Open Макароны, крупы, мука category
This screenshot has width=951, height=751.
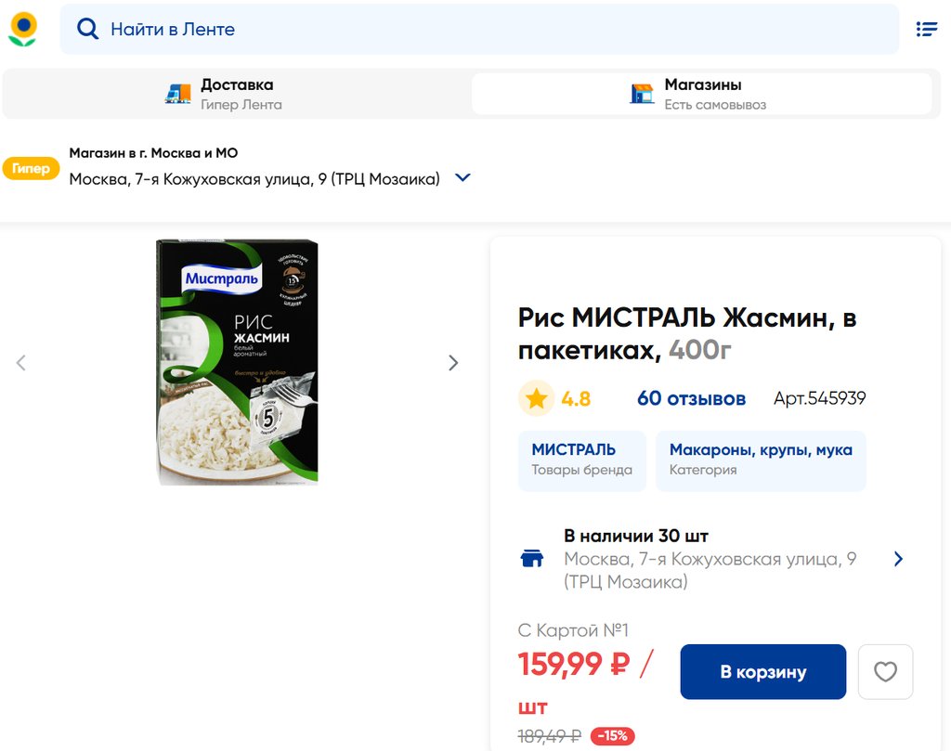click(x=761, y=460)
